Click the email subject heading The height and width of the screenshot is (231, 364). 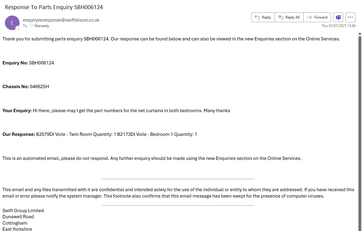(x=54, y=7)
